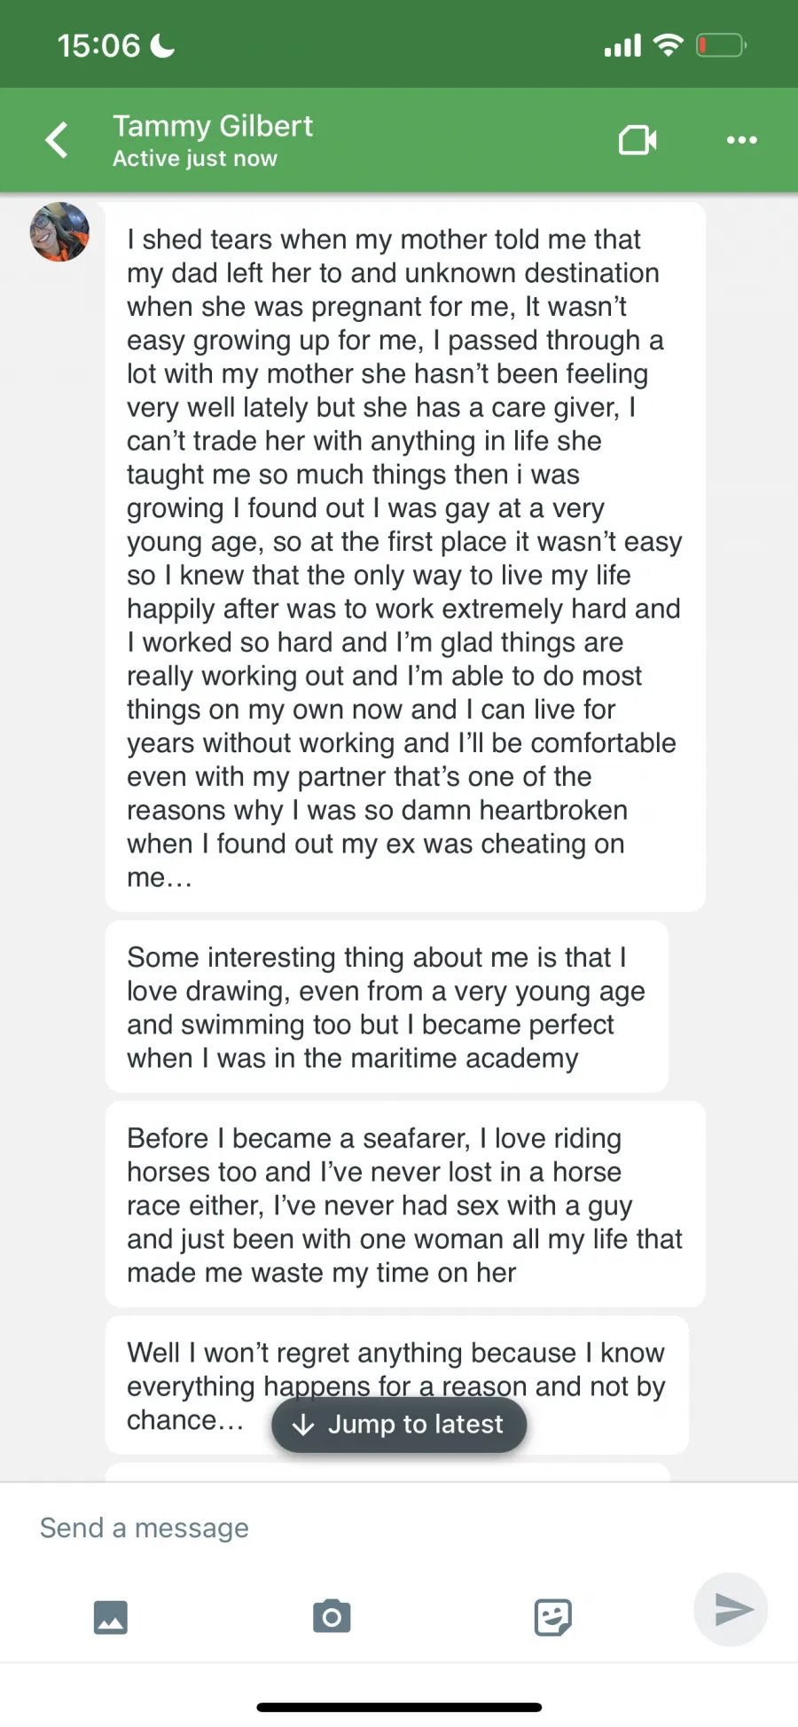Viewport: 798px width, 1727px height.
Task: Tap the back arrow to leave chat
Action: pyautogui.click(x=58, y=140)
